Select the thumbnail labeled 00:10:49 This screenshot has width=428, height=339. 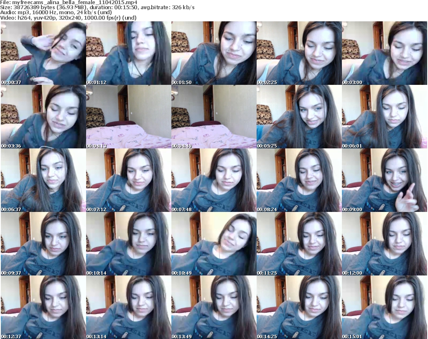click(x=214, y=244)
